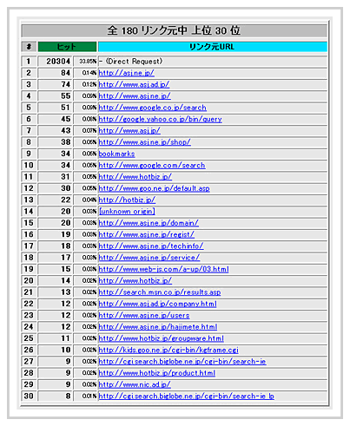
Task: Click the hit count 19 in row 16
Action: point(66,234)
